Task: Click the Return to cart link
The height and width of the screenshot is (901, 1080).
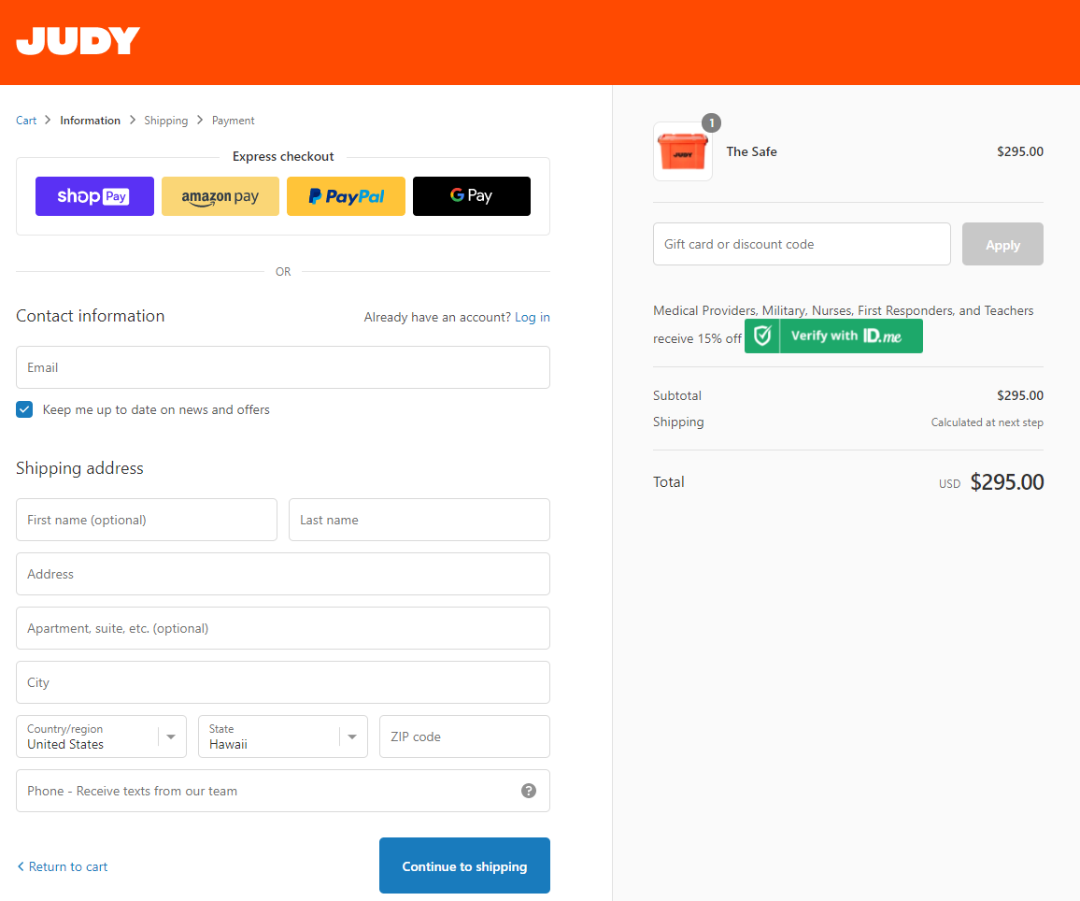Action: [63, 866]
